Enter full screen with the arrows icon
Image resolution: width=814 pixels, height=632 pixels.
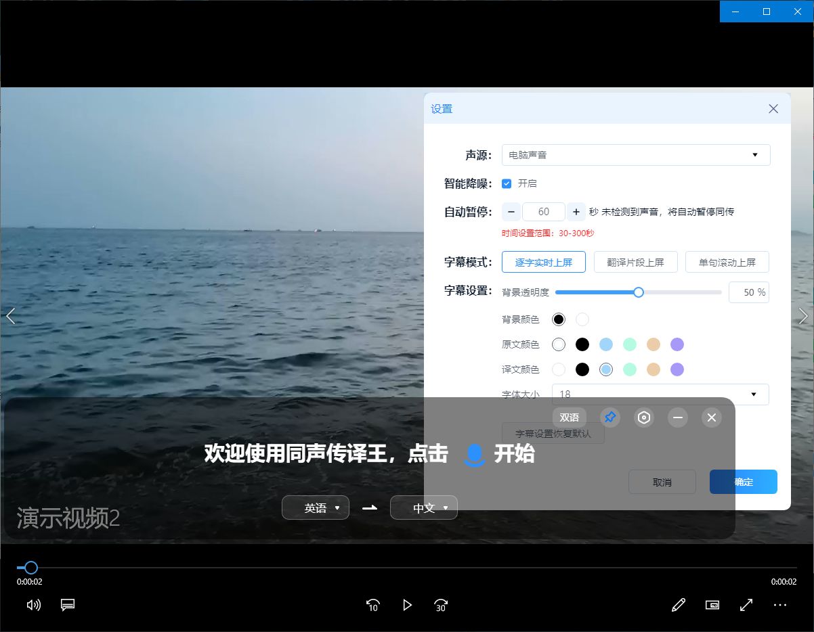[746, 605]
